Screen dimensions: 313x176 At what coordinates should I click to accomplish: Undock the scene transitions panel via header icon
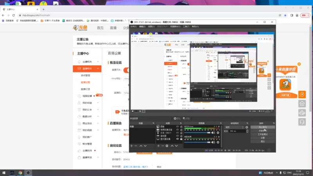247,123
